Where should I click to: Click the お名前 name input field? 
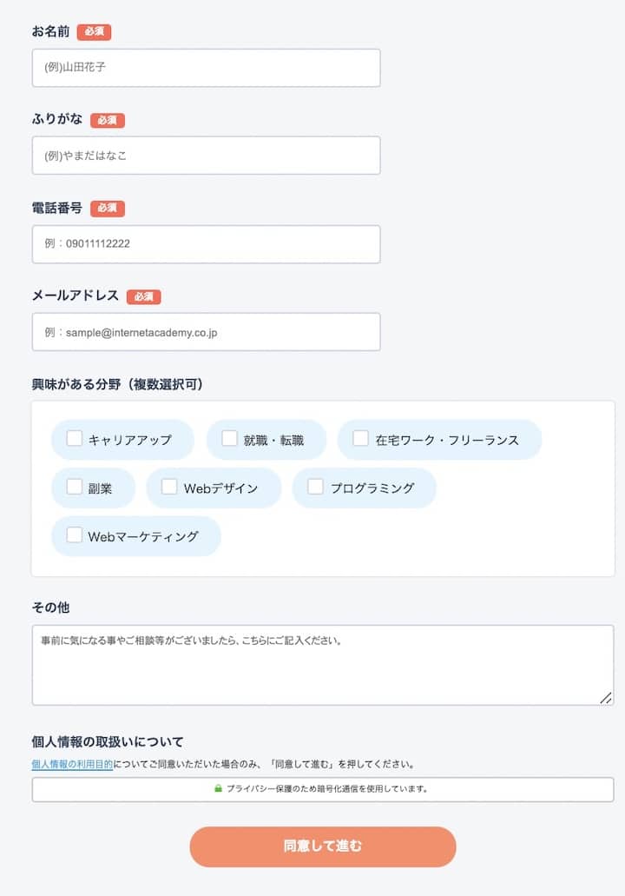[x=206, y=67]
